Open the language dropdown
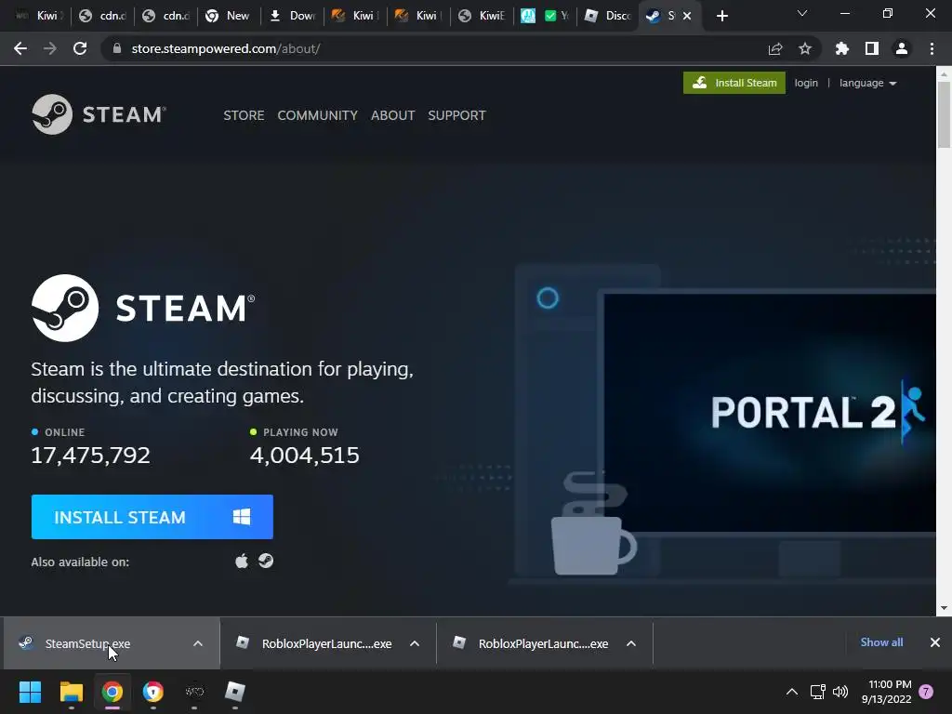This screenshot has height=714, width=952. (x=867, y=83)
